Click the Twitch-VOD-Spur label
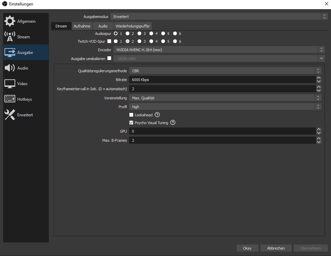The image size is (331, 256). [91, 41]
